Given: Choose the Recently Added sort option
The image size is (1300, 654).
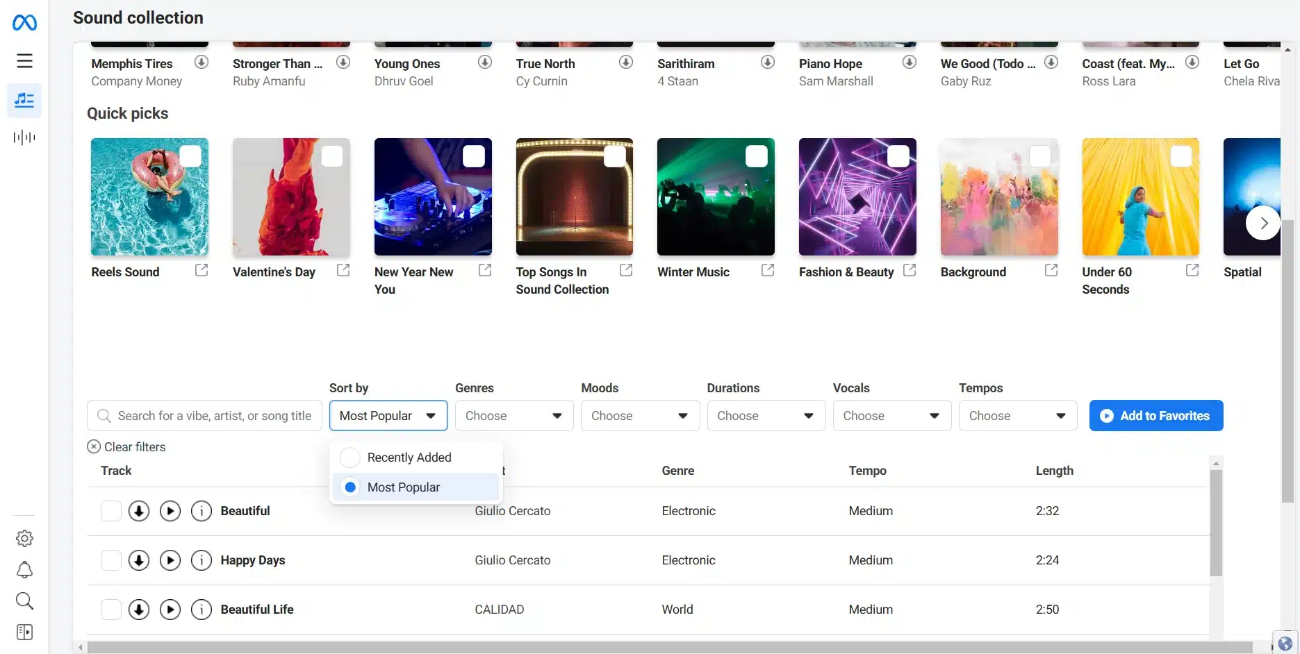Looking at the screenshot, I should (x=415, y=458).
